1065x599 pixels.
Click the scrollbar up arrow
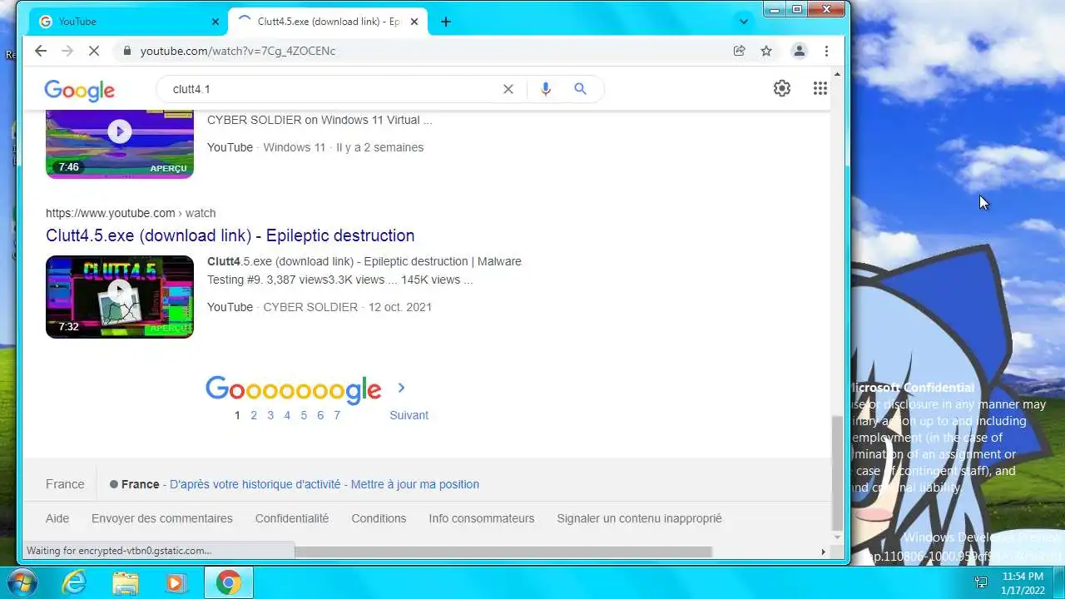point(837,74)
